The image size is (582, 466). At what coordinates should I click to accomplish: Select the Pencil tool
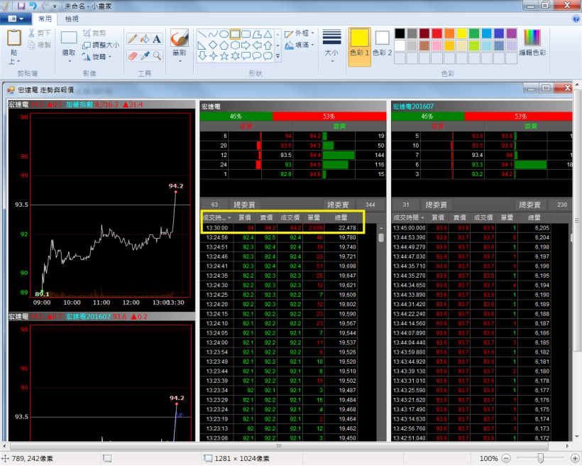pyautogui.click(x=132, y=38)
